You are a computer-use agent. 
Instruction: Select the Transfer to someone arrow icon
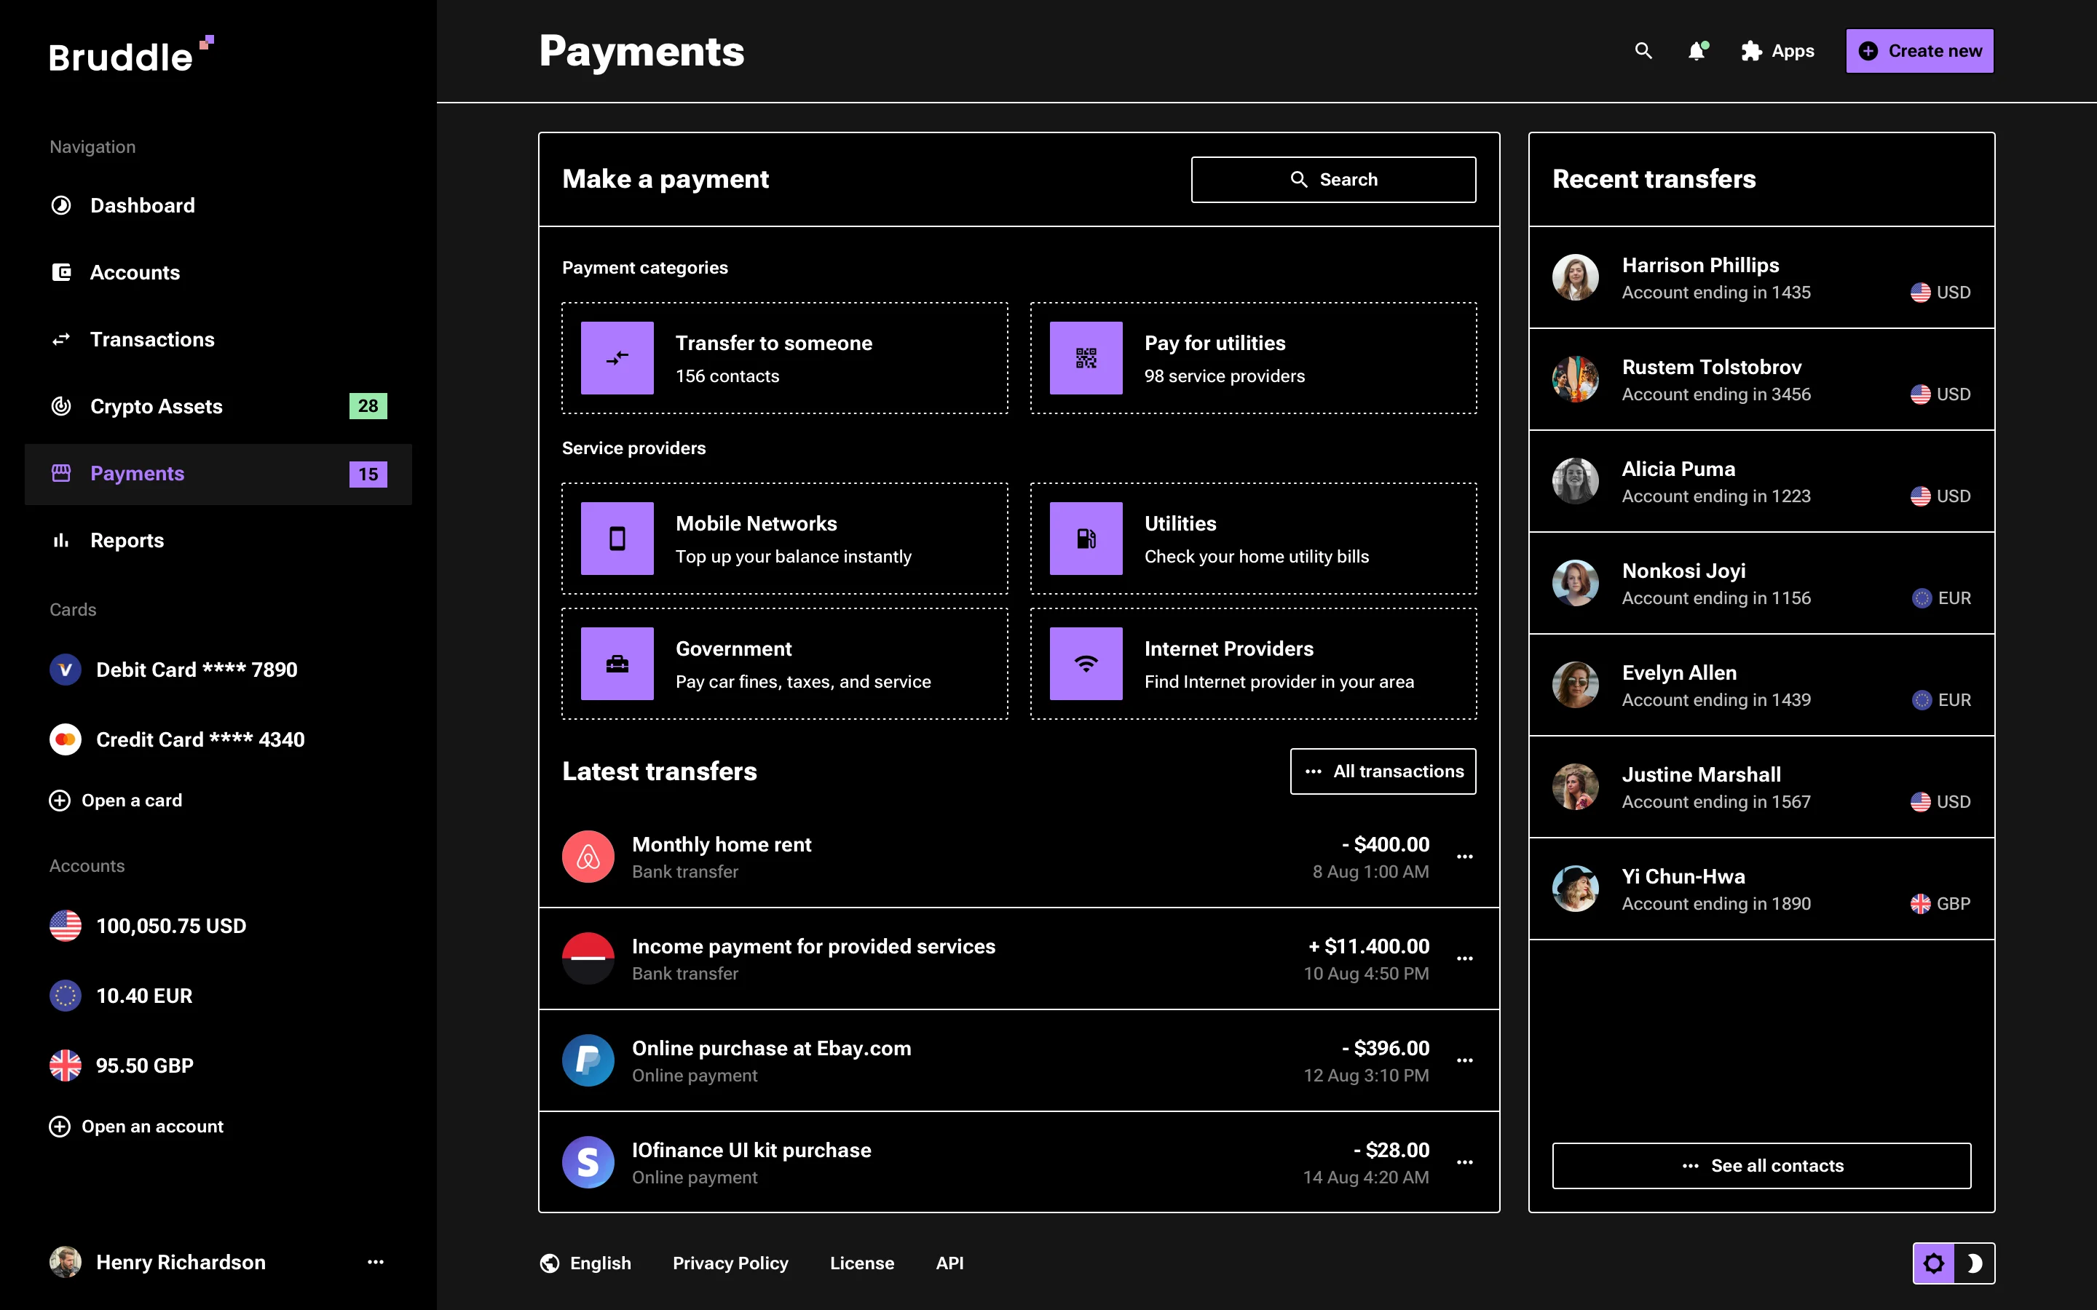[x=616, y=357]
